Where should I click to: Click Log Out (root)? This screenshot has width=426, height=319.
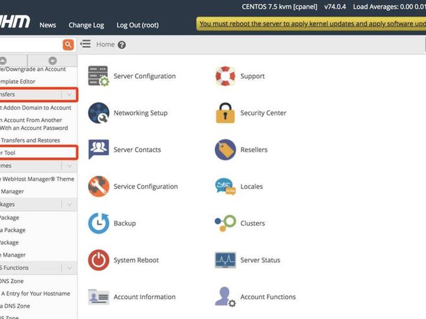(x=137, y=25)
